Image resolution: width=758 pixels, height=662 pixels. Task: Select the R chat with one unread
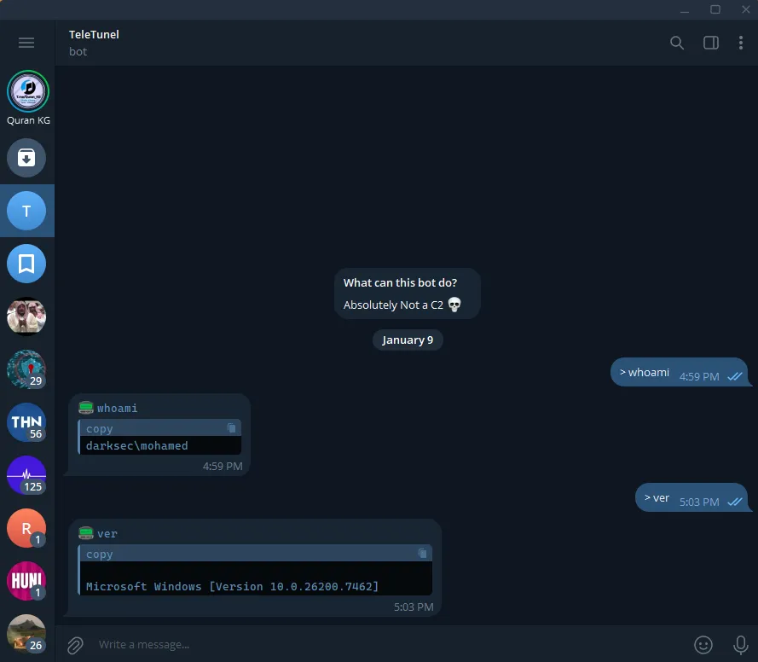[26, 528]
